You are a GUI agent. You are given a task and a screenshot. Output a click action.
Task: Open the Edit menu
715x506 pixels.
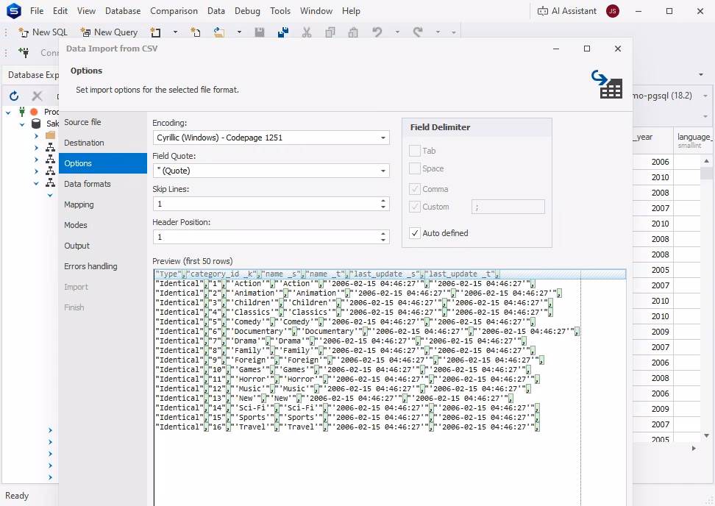(60, 11)
